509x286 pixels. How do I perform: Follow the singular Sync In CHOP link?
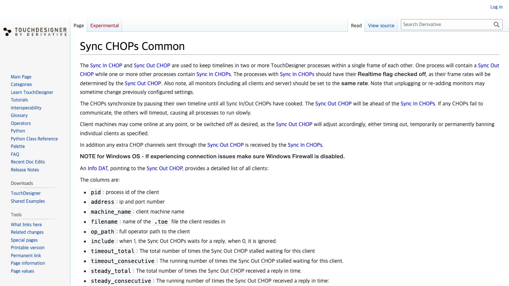click(x=106, y=66)
